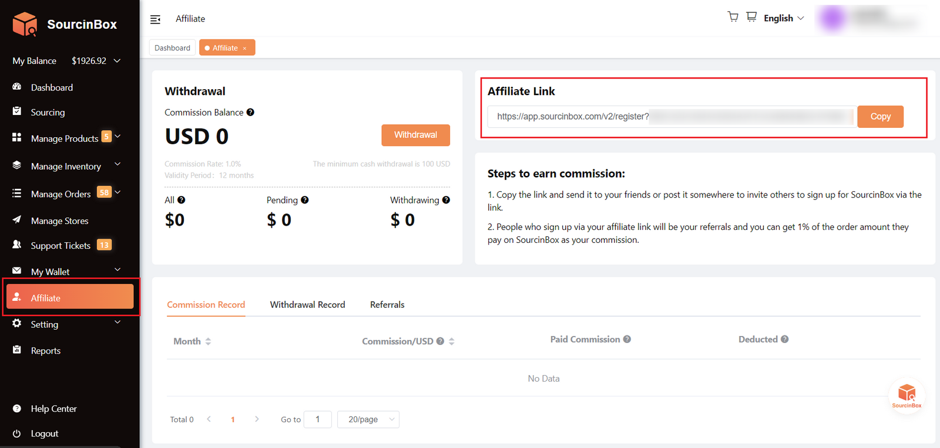Click the Commission Balance help icon
The height and width of the screenshot is (448, 940).
[250, 112]
